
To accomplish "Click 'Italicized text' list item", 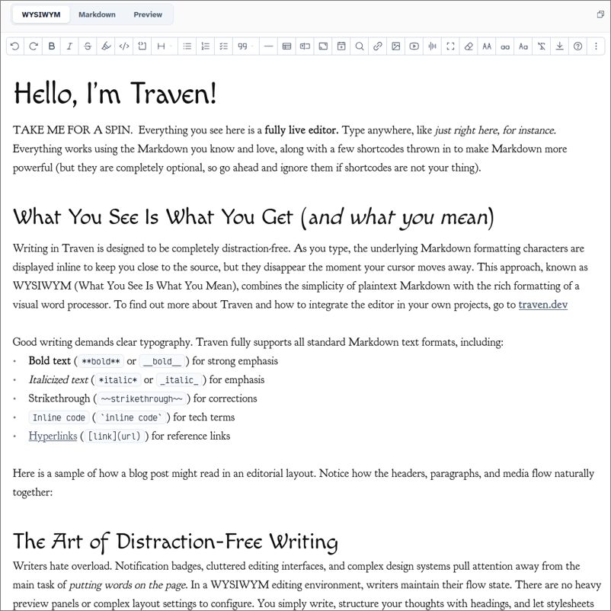I will click(x=59, y=379).
